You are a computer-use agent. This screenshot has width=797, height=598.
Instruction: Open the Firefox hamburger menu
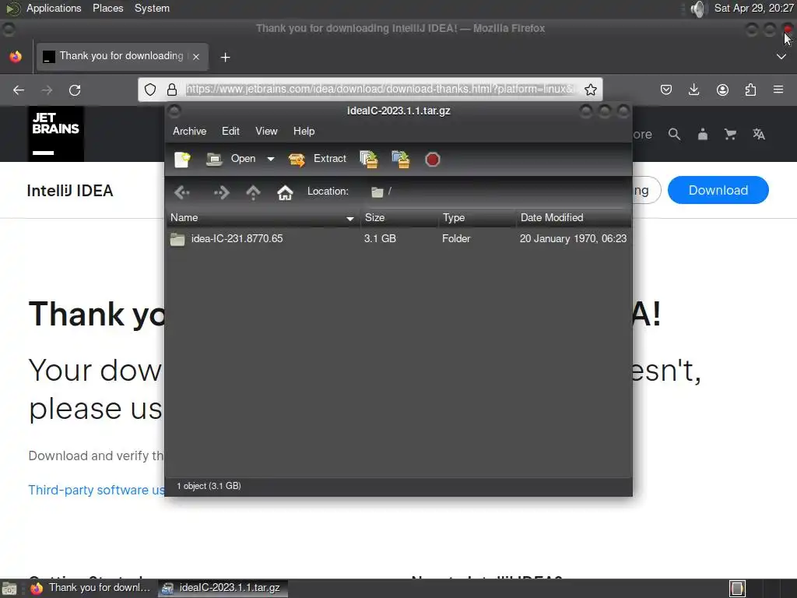tap(778, 90)
